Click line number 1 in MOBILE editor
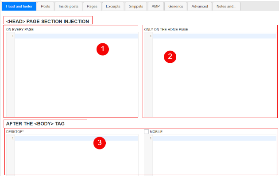279x176 pixels. pos(151,138)
